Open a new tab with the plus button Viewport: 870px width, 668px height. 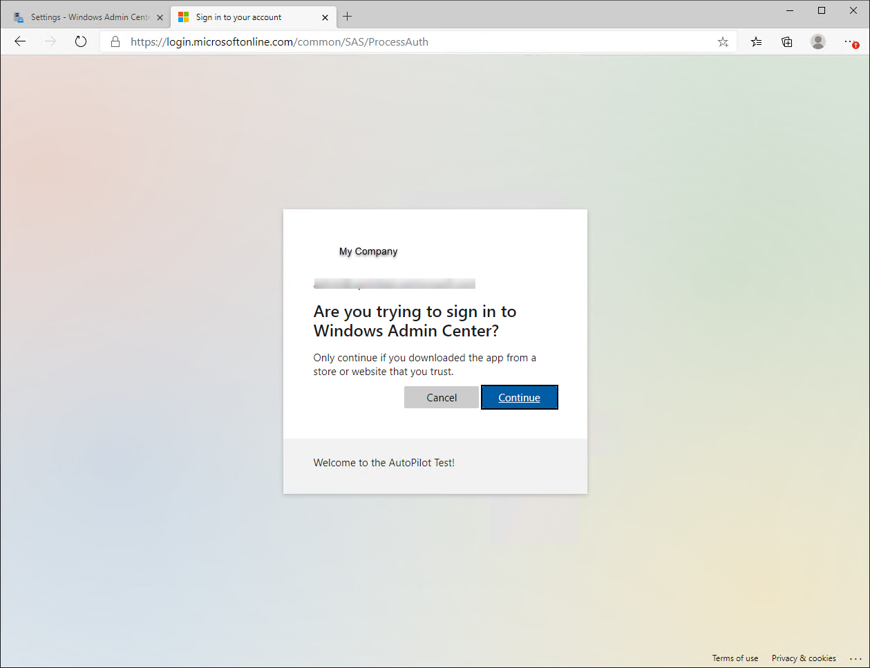[348, 17]
